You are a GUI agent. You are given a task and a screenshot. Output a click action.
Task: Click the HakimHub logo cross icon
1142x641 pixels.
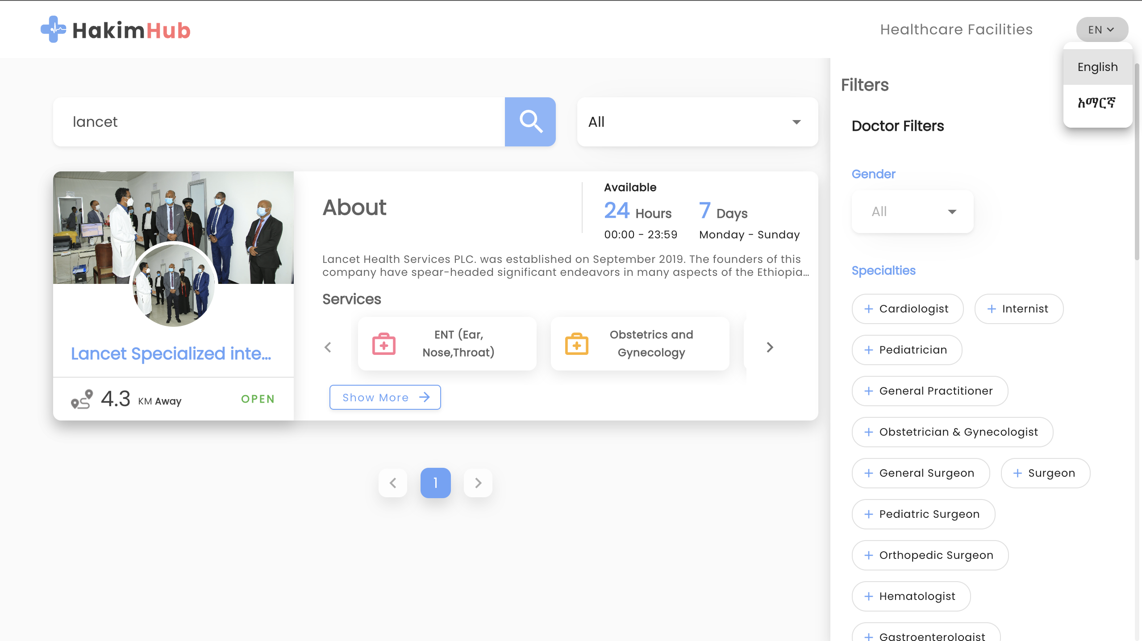coord(53,29)
